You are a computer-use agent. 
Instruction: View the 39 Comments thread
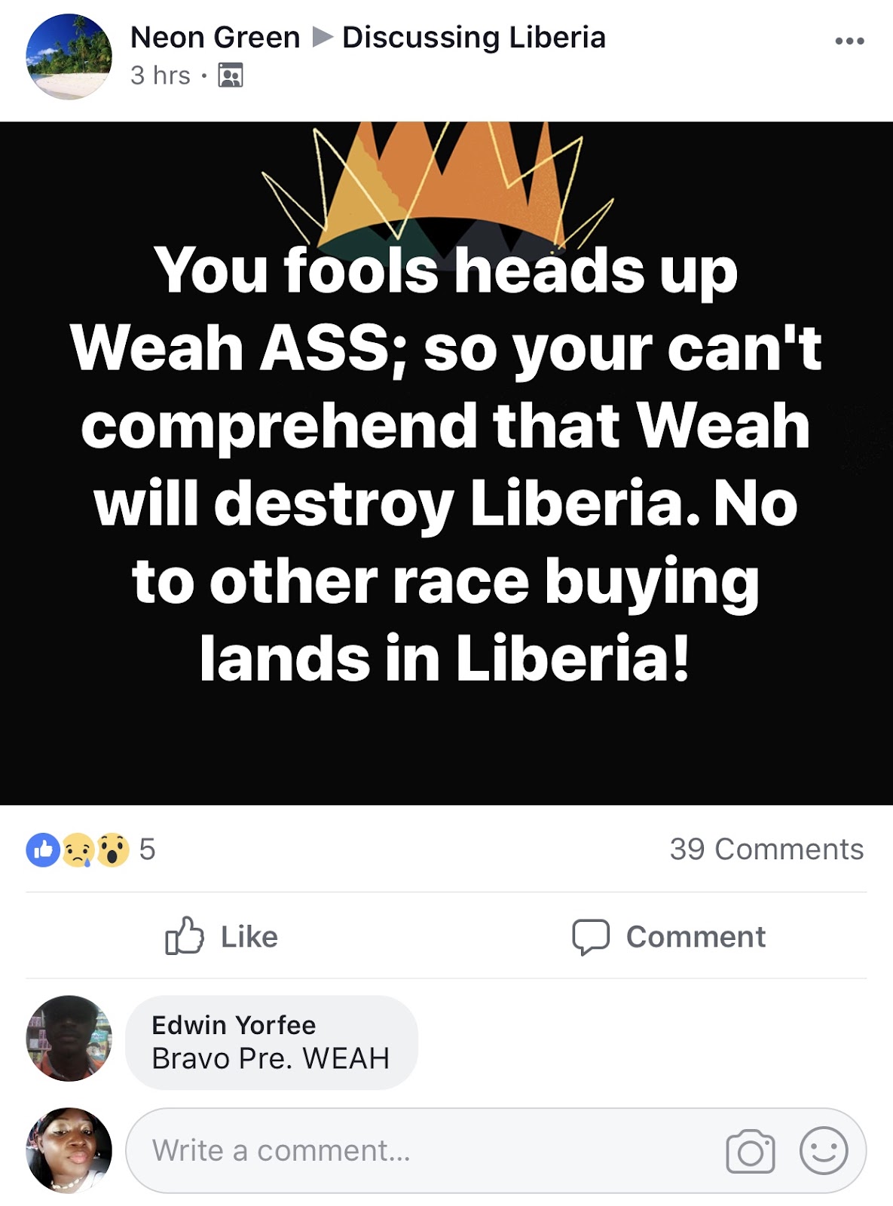[x=766, y=849]
